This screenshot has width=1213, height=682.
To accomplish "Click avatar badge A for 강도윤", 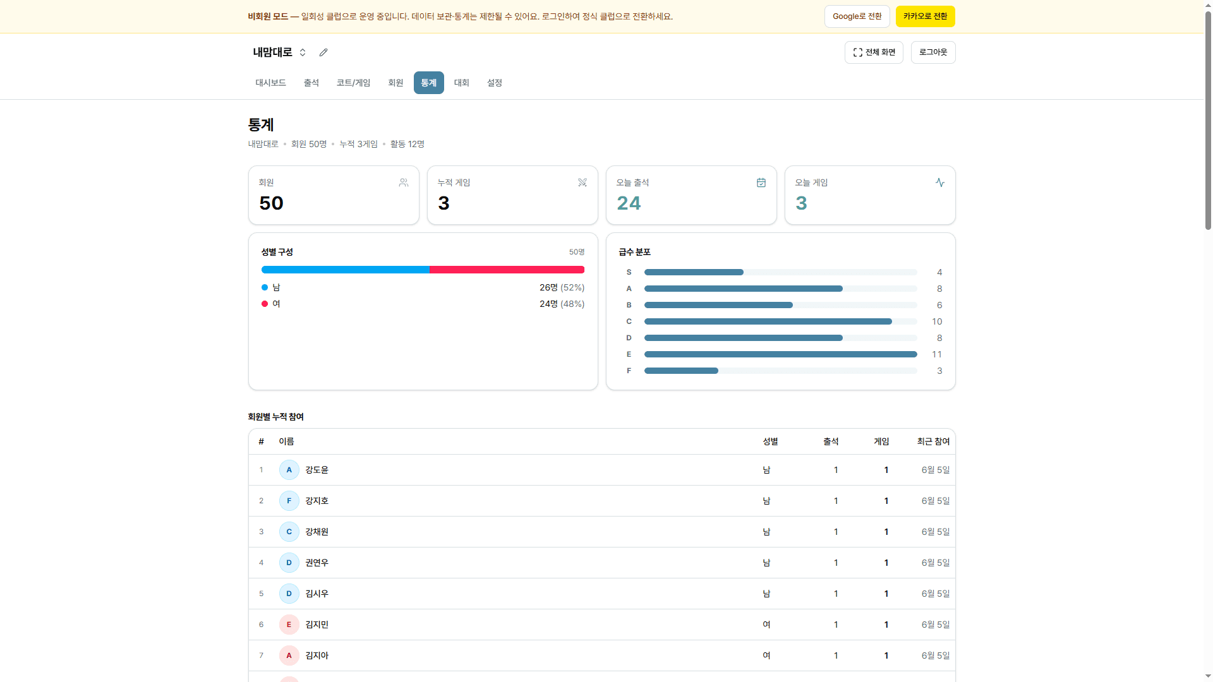I will pos(289,470).
